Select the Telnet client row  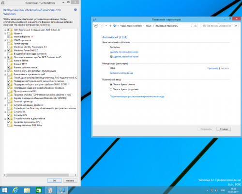[x=21, y=61]
